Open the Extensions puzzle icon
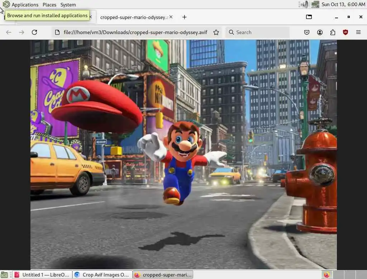 (333, 32)
